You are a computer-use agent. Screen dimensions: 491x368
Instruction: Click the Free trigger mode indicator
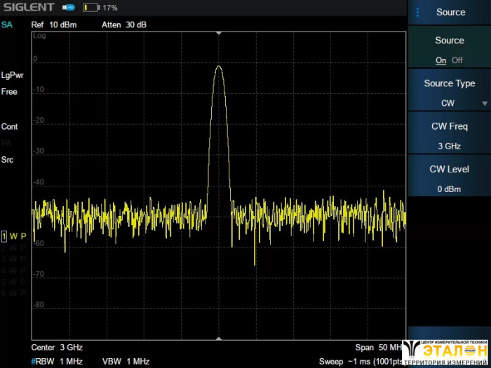click(10, 92)
